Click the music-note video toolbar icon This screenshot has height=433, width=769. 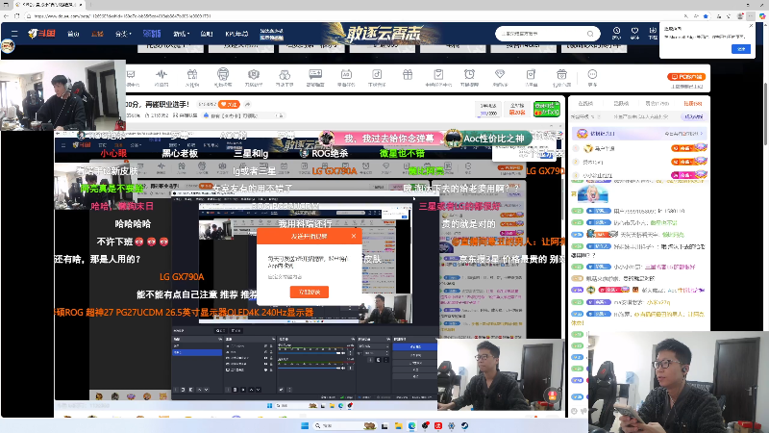377,75
